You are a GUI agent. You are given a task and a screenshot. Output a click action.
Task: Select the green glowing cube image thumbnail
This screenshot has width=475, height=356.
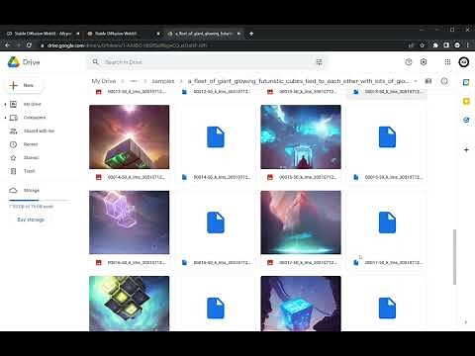point(130,137)
